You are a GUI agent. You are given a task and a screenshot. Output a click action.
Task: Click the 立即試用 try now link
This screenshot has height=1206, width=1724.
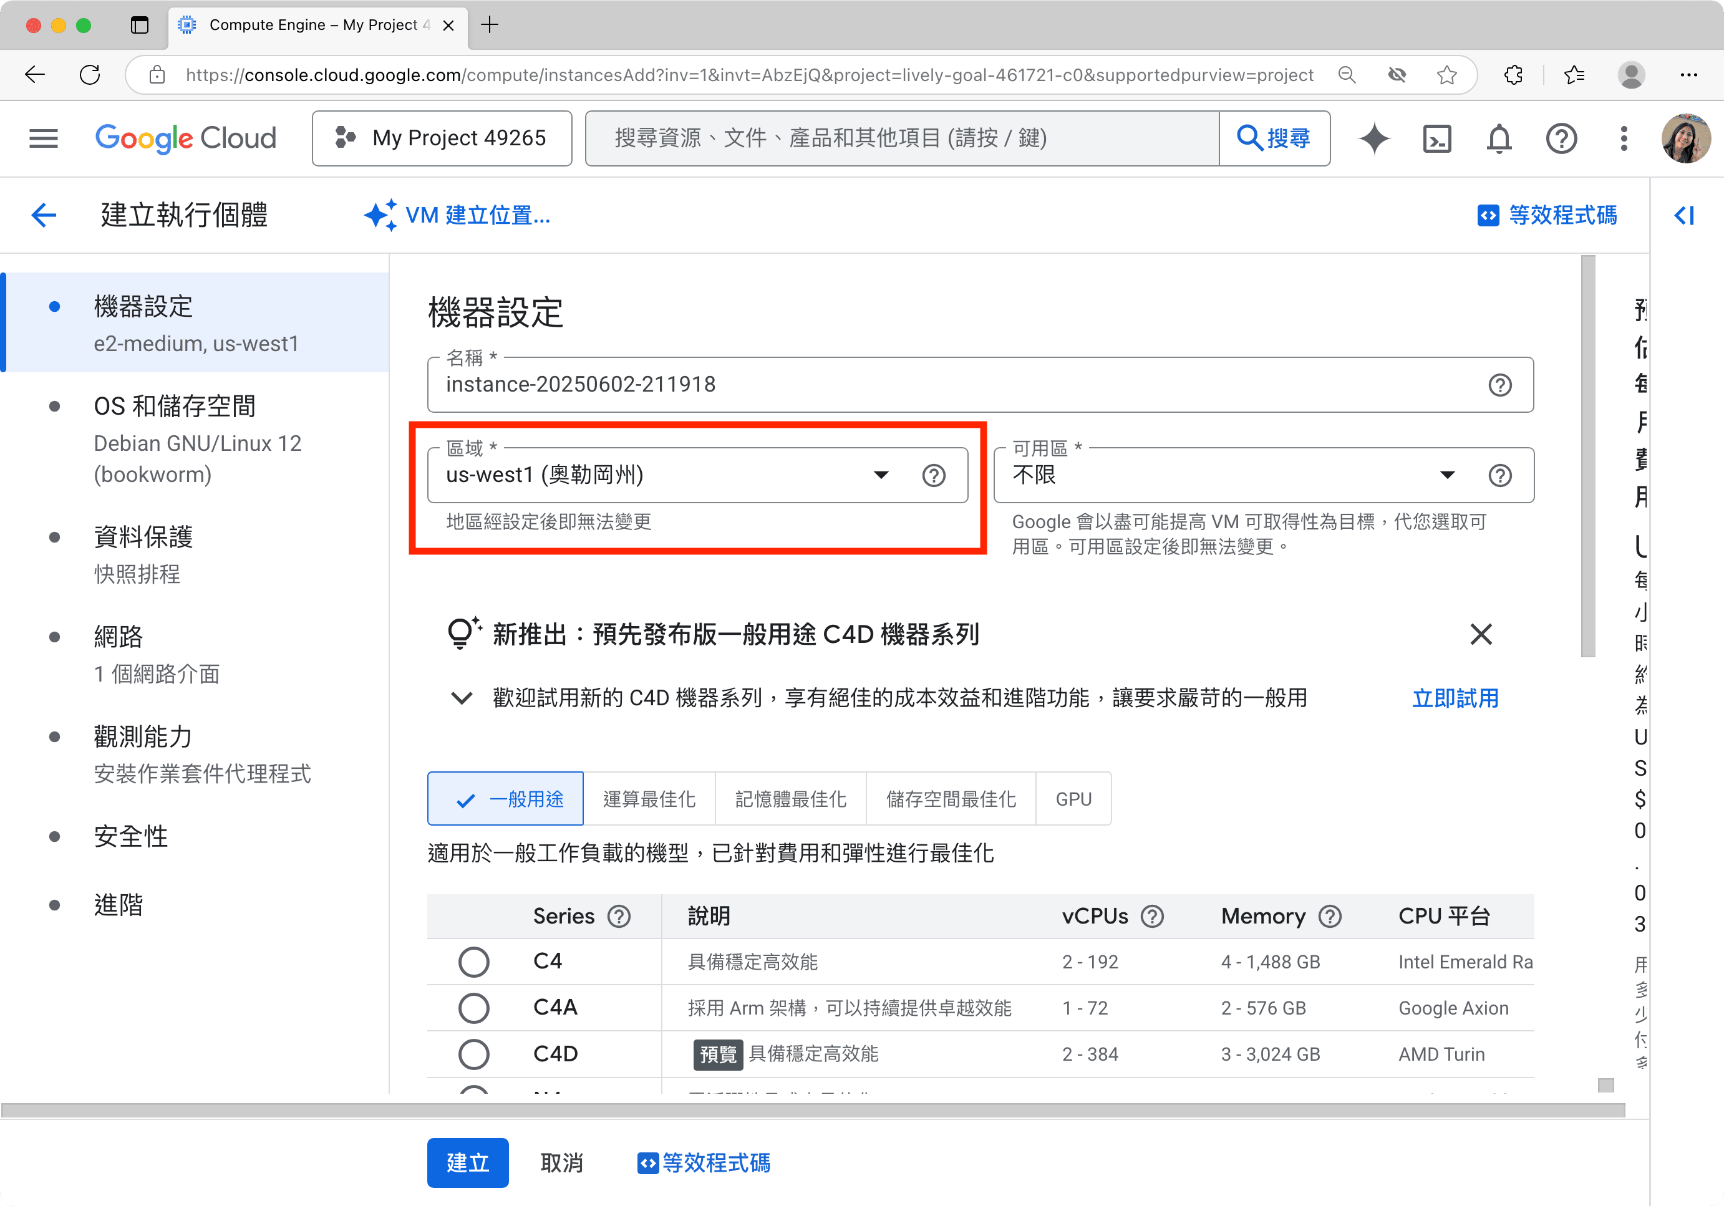[1455, 698]
